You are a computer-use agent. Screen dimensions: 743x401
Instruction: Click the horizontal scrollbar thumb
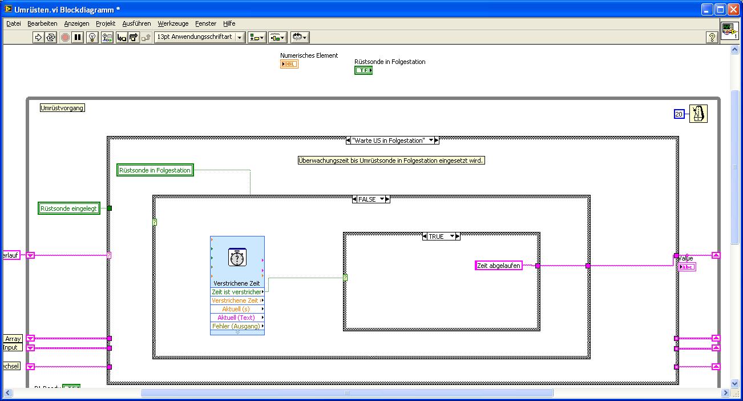point(347,393)
